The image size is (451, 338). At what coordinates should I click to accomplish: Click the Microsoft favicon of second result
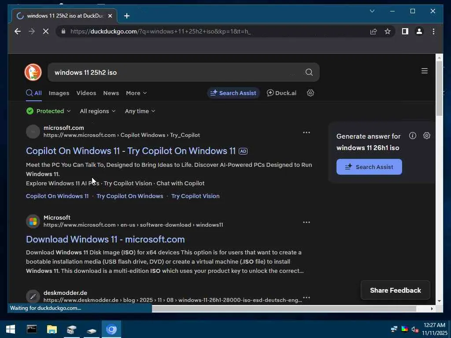click(33, 221)
